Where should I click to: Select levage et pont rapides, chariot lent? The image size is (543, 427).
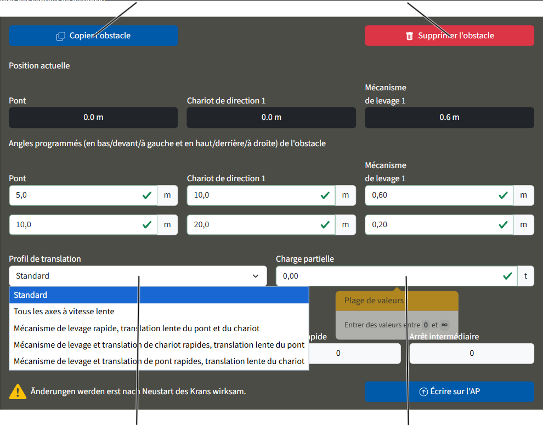[x=159, y=361]
